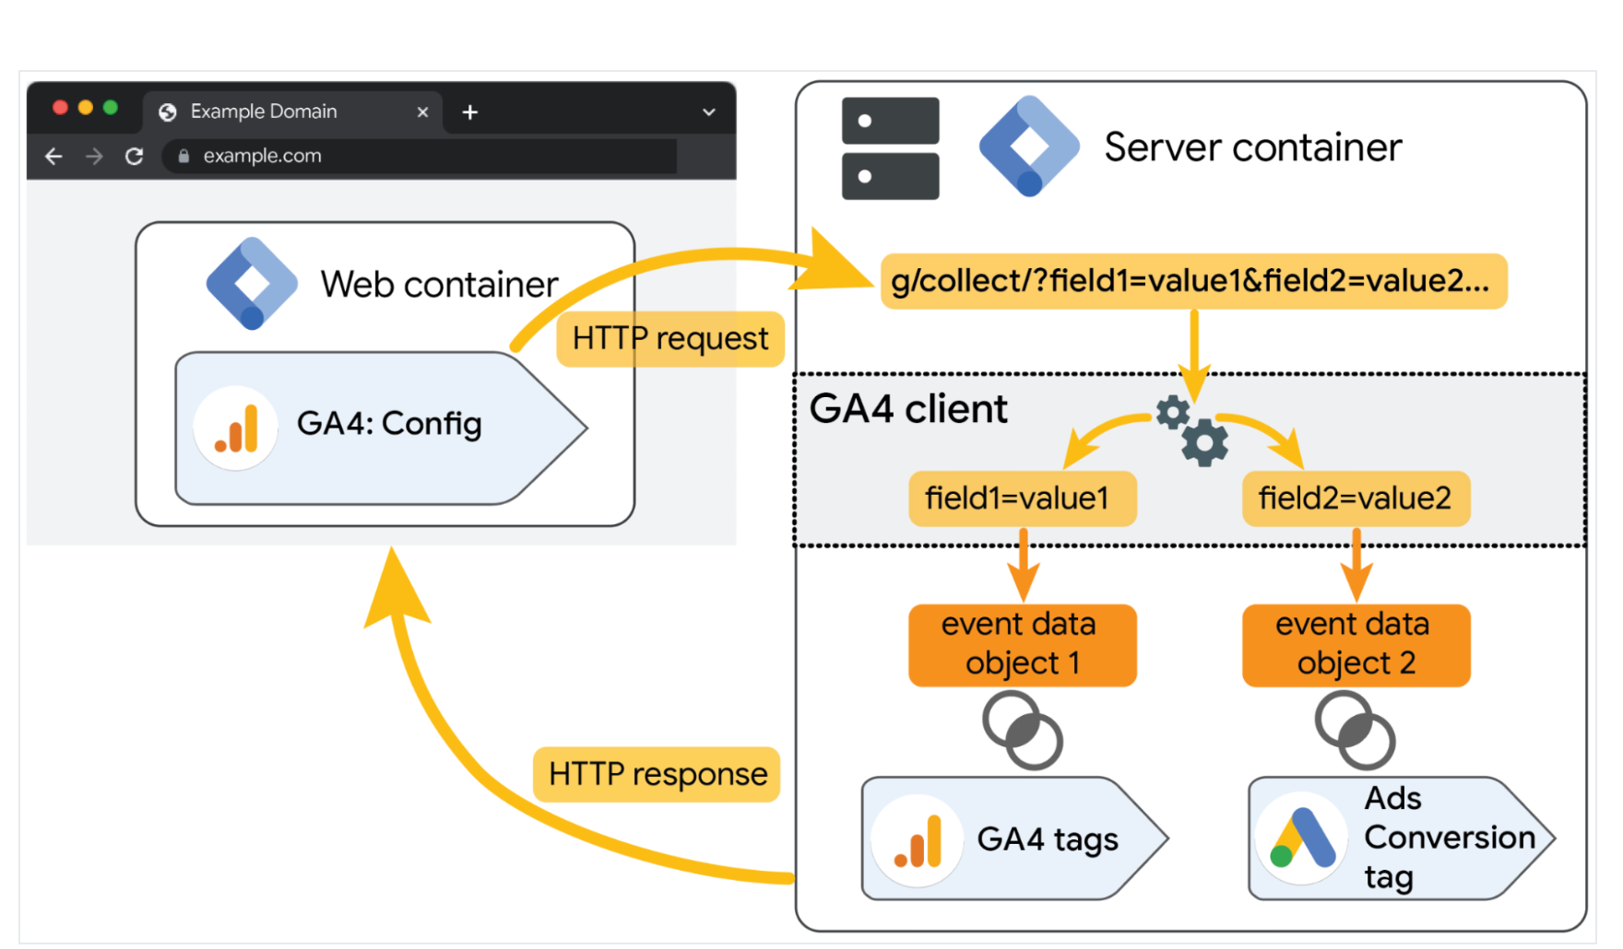Viewport: 1623px width, 949px height.
Task: Click the event data object 2 box
Action: (1356, 645)
